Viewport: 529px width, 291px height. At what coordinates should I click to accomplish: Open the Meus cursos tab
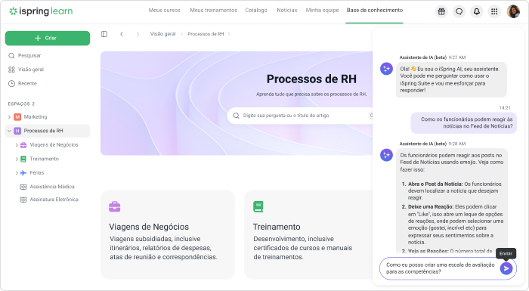(164, 10)
